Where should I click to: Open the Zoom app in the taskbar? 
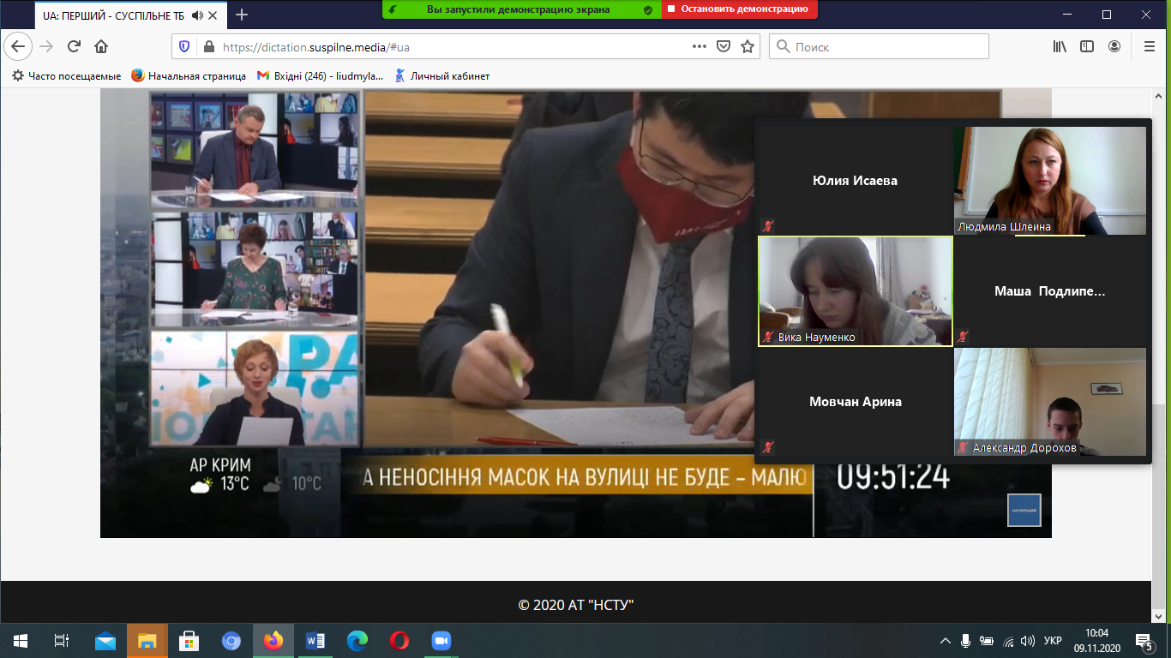point(441,641)
